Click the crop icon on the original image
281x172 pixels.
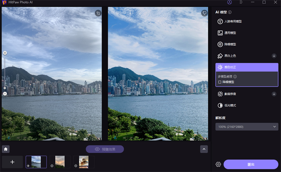(x=98, y=13)
